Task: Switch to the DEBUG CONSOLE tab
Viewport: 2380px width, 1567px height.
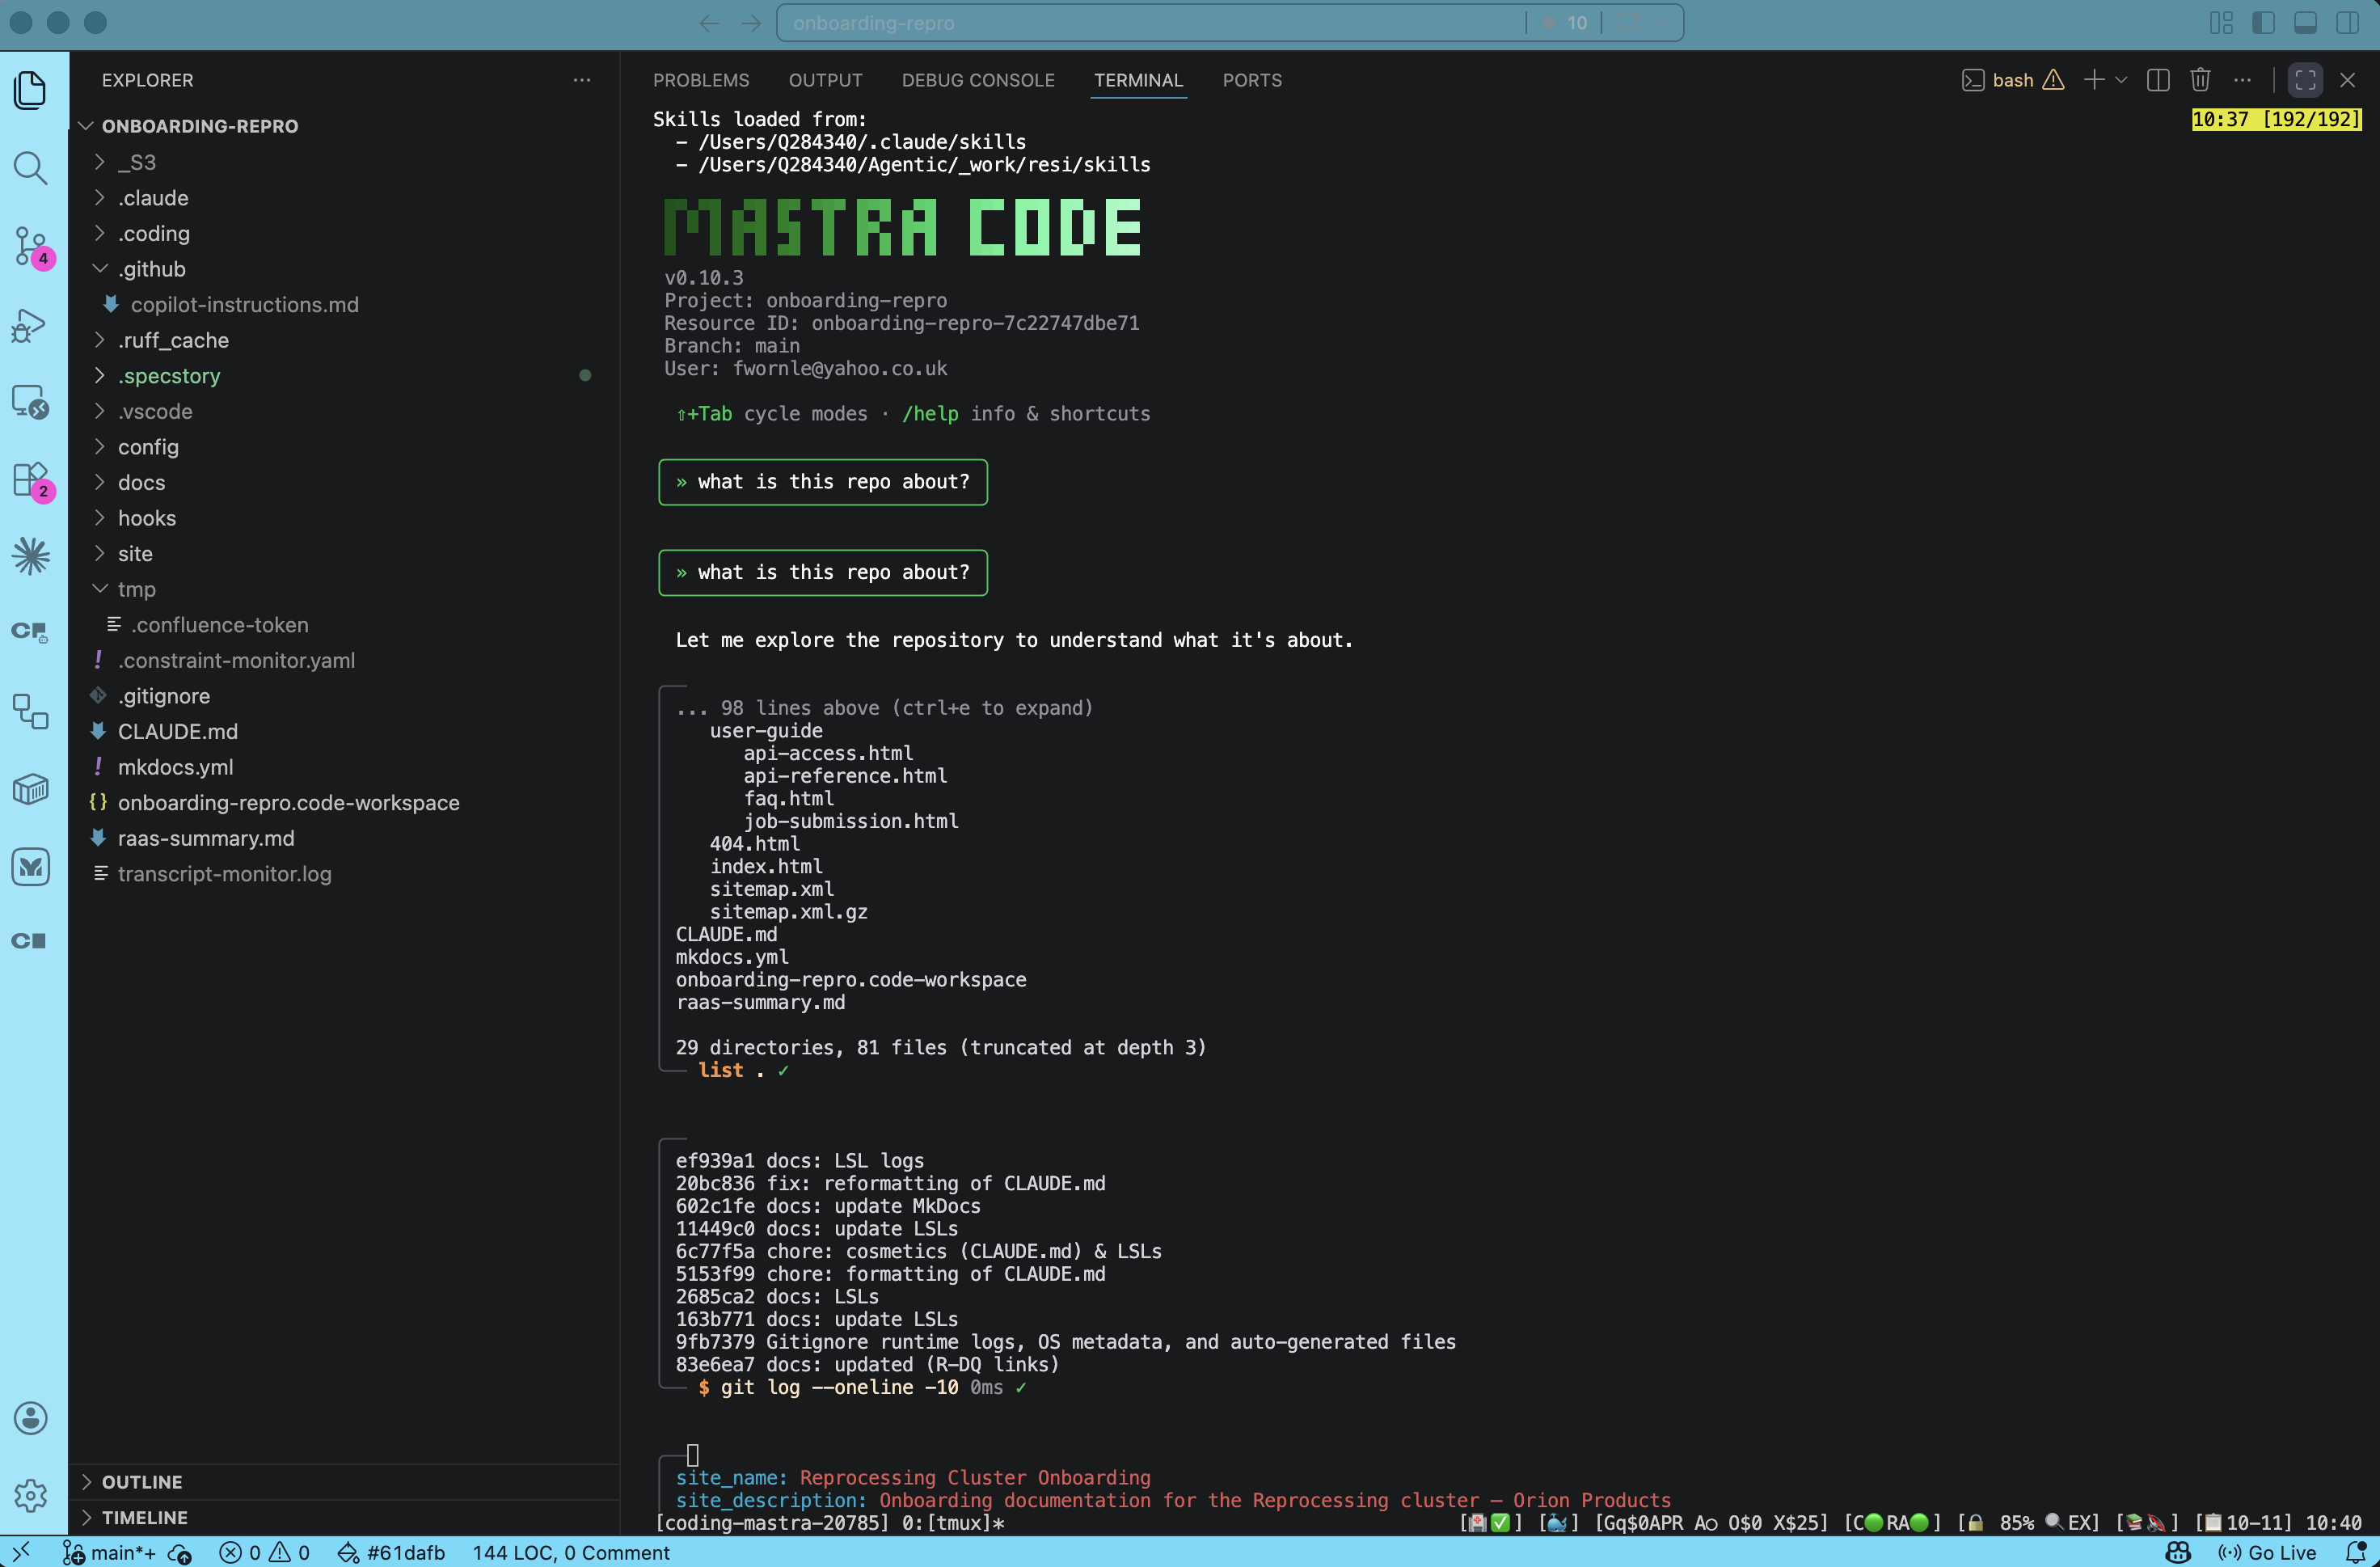Action: tap(978, 80)
